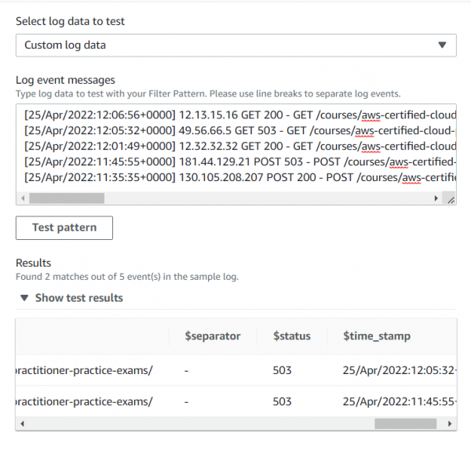Click the results table right scroll arrow
Image resolution: width=471 pixels, height=454 pixels.
click(450, 423)
